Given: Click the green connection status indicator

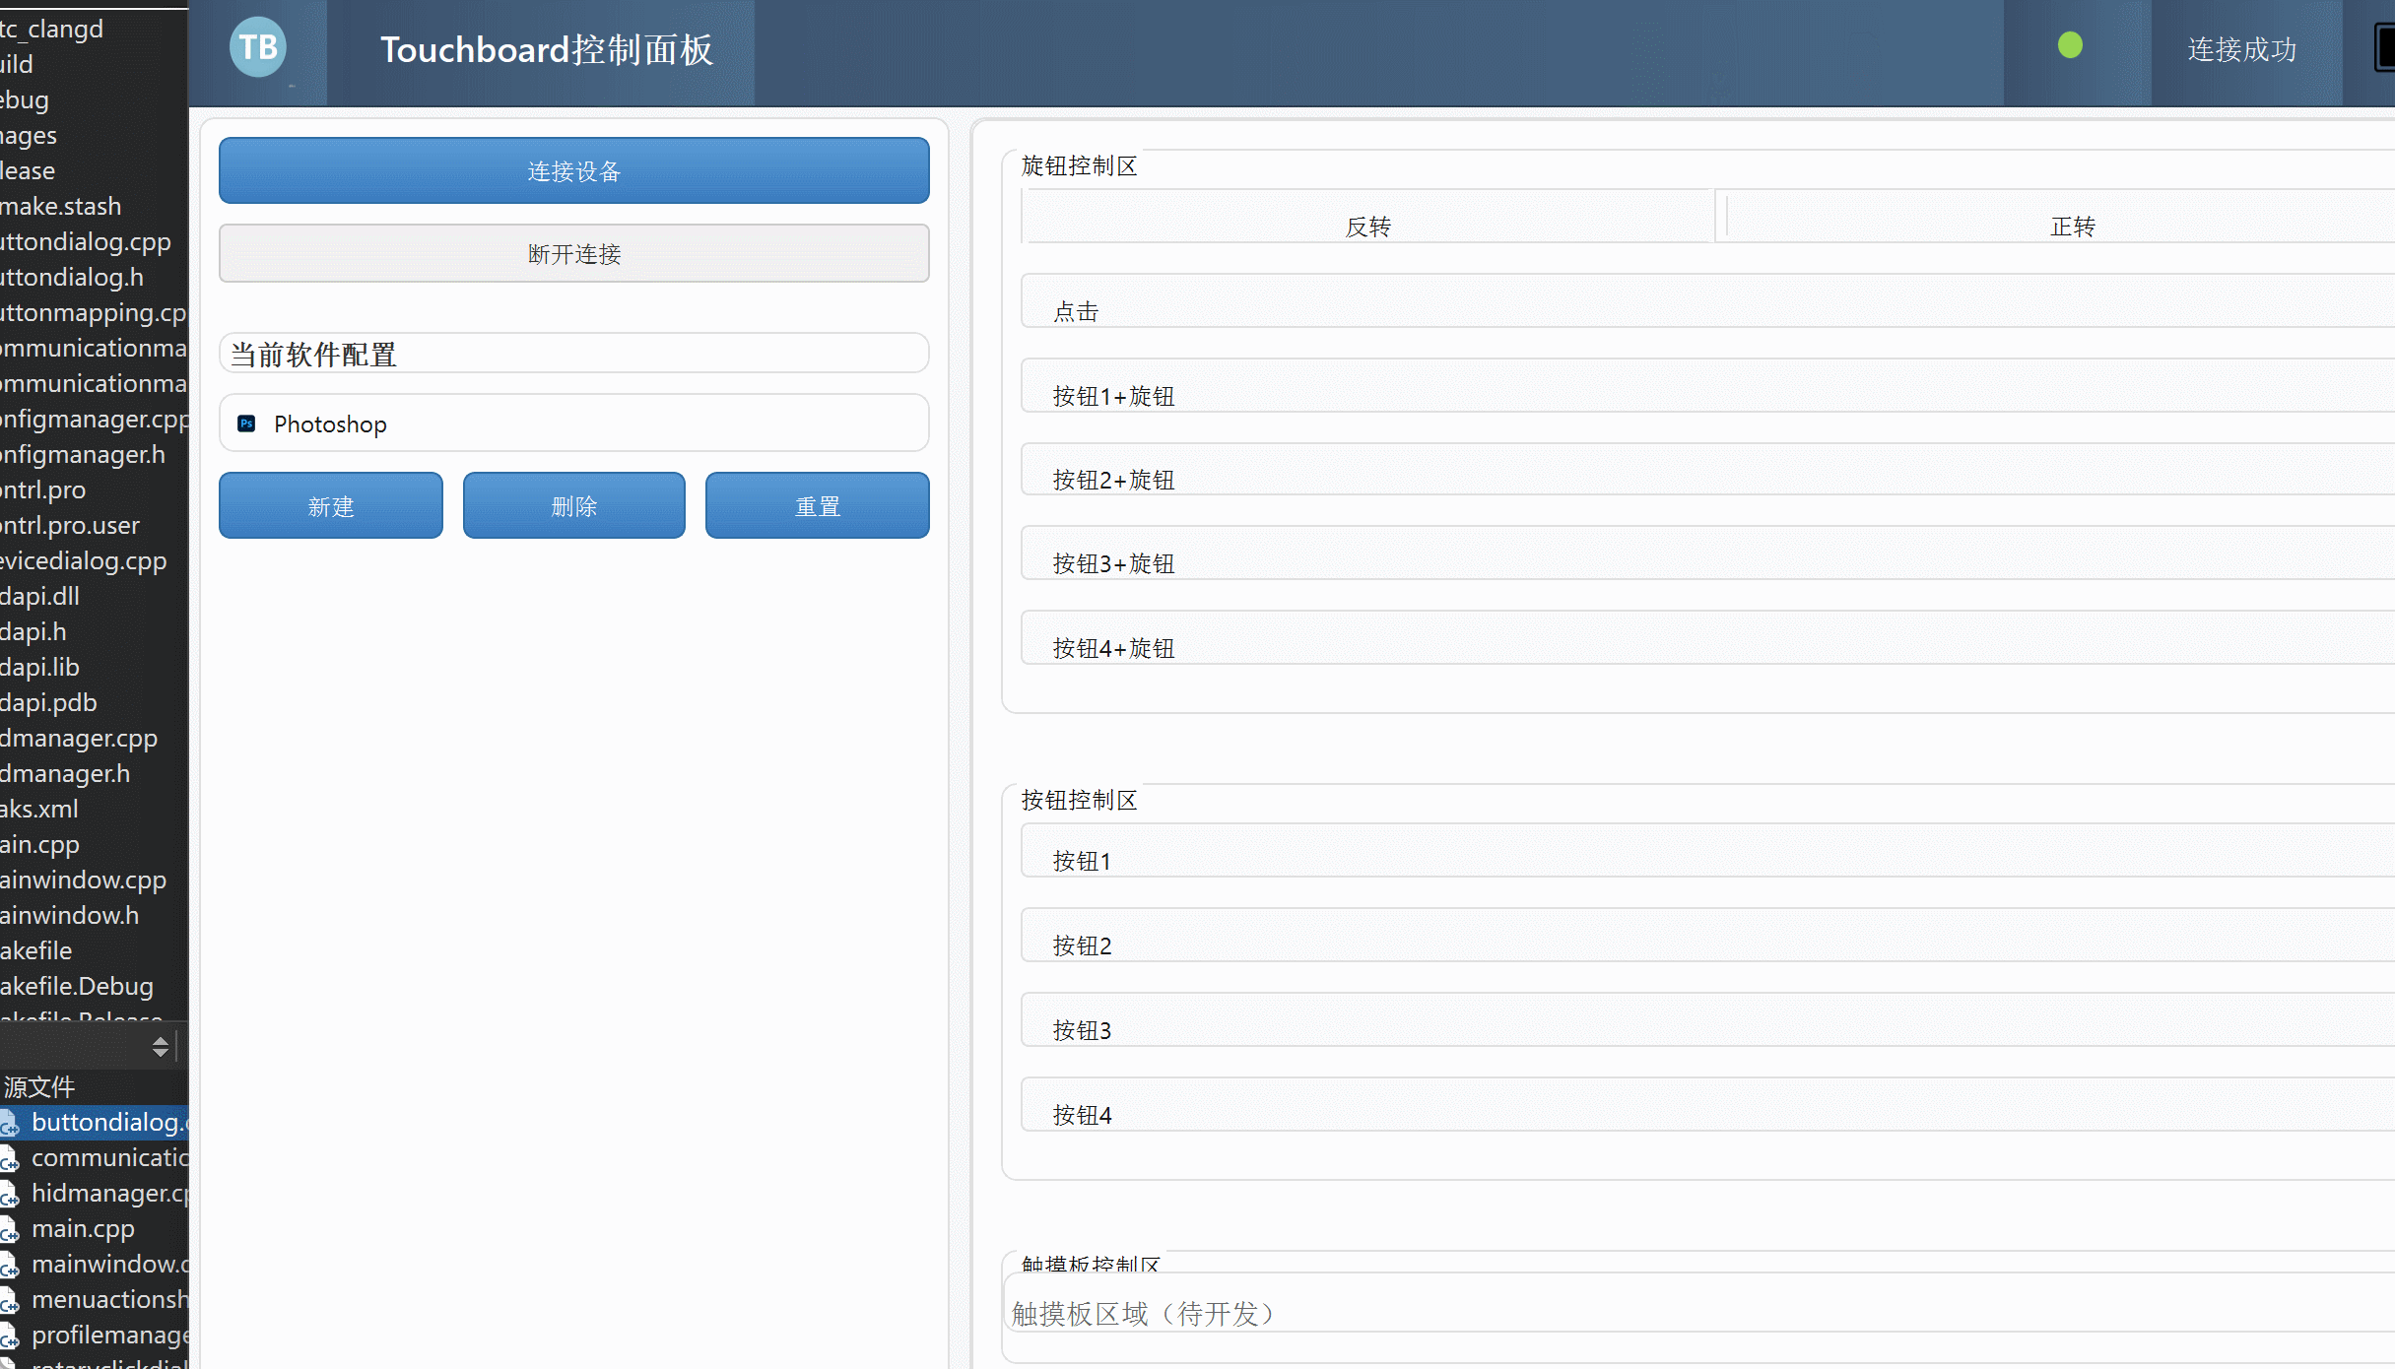Looking at the screenshot, I should point(2070,45).
